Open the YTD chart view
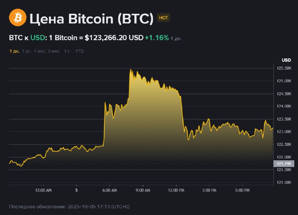The height and width of the screenshot is (215, 298). pos(80,51)
